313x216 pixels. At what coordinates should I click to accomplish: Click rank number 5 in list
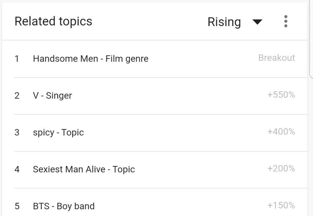click(17, 206)
